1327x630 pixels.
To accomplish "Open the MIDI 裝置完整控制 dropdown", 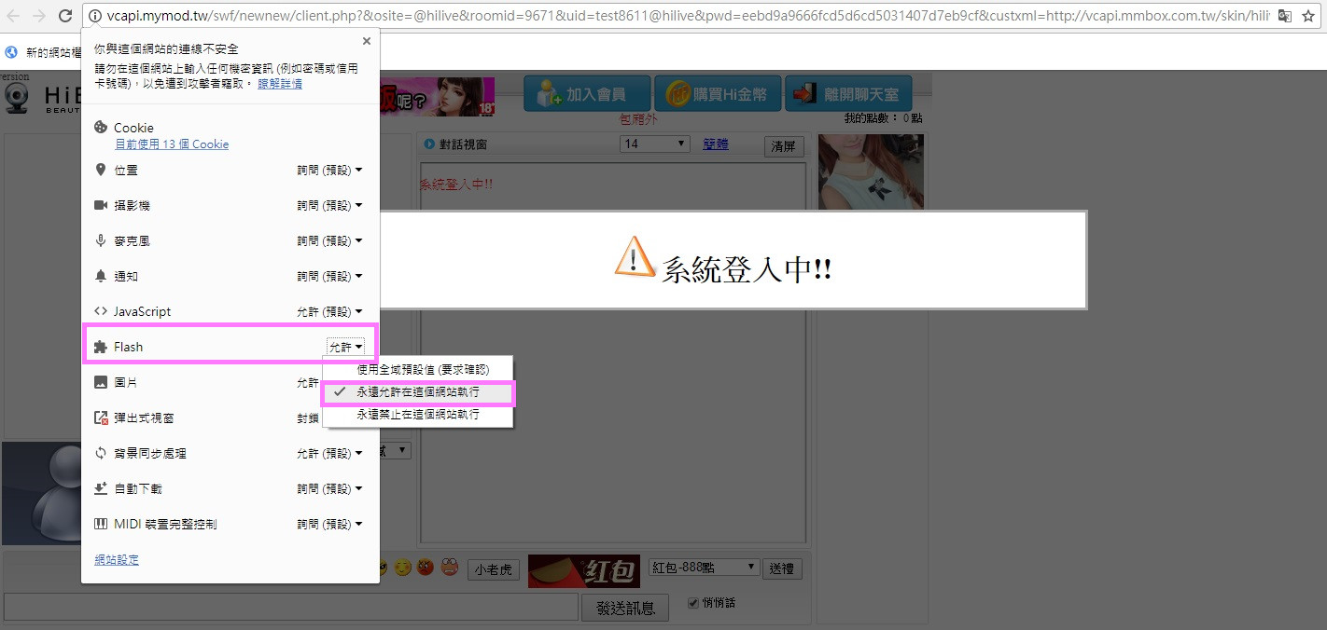I will point(329,525).
